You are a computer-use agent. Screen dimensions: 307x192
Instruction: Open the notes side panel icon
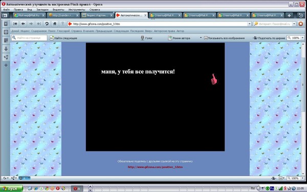[6, 40]
